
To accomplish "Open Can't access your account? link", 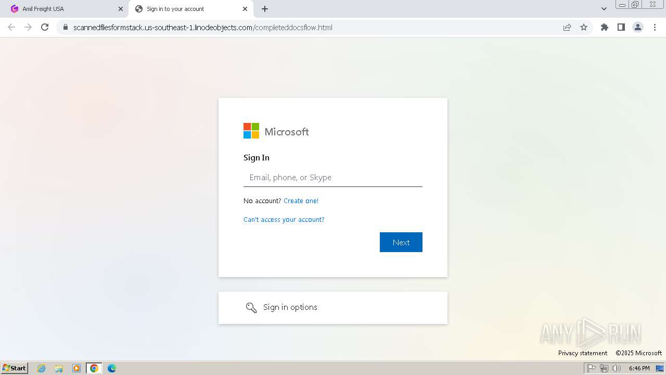I will (284, 220).
